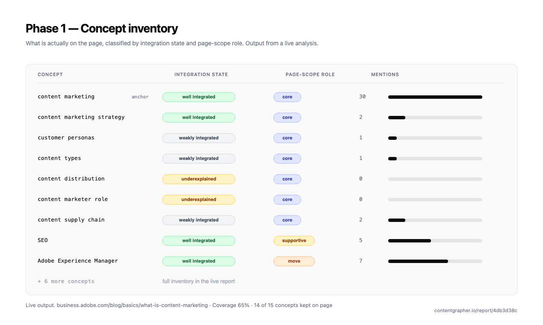Click the core badge for content types
Screen dimensions: 543x325
click(287, 159)
